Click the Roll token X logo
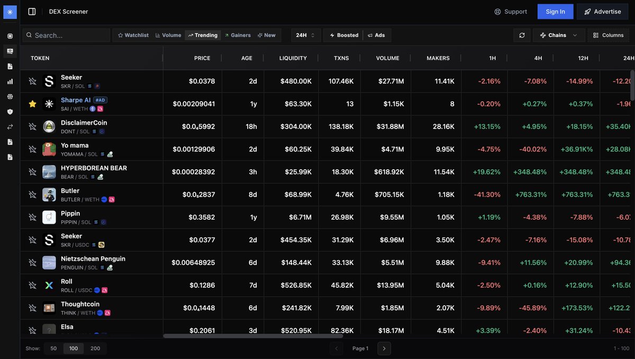 click(49, 286)
